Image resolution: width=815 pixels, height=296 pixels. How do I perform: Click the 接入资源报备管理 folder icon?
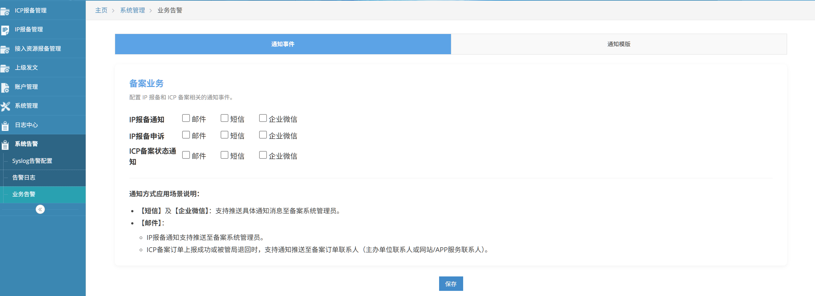click(x=5, y=49)
